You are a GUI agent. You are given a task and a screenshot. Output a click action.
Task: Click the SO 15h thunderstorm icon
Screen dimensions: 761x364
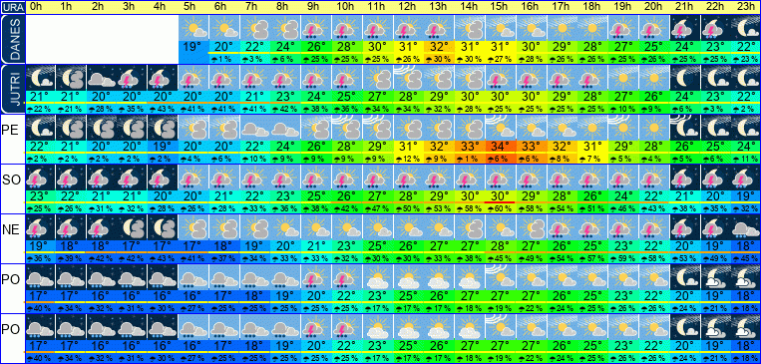pos(501,178)
